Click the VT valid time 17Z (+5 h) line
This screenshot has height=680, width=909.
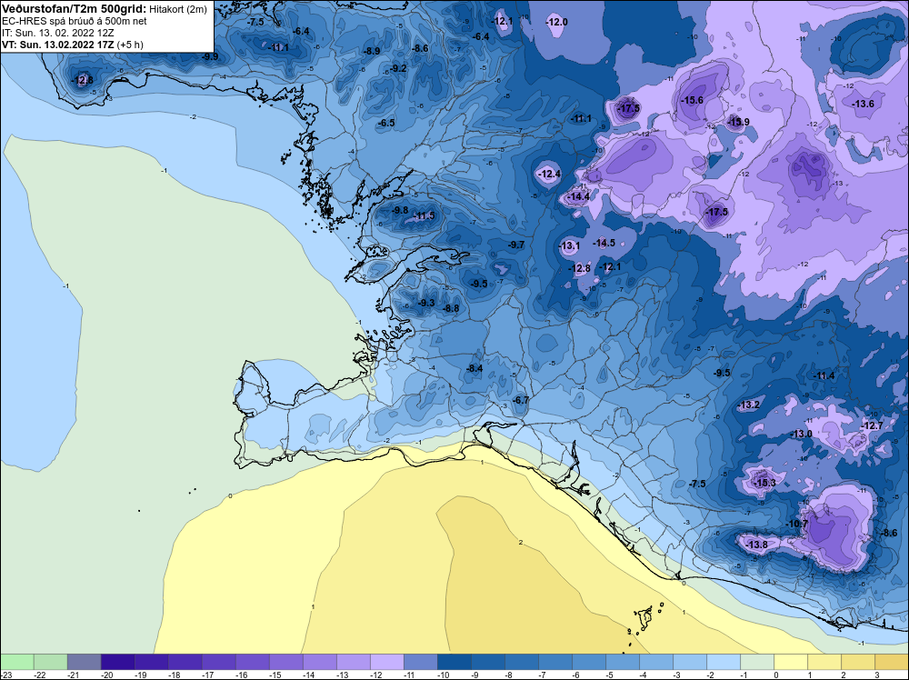click(73, 45)
